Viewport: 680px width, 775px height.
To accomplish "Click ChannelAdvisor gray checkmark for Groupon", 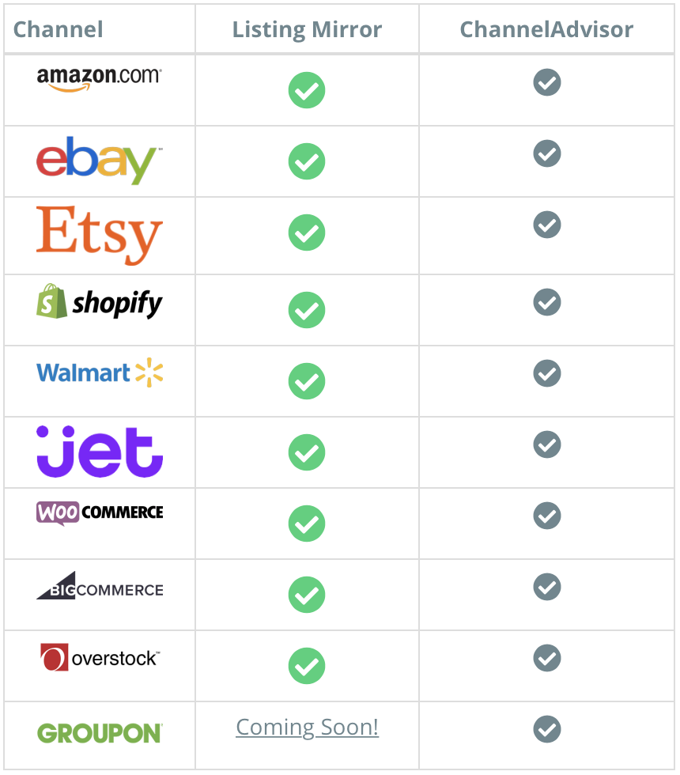I will [x=547, y=728].
